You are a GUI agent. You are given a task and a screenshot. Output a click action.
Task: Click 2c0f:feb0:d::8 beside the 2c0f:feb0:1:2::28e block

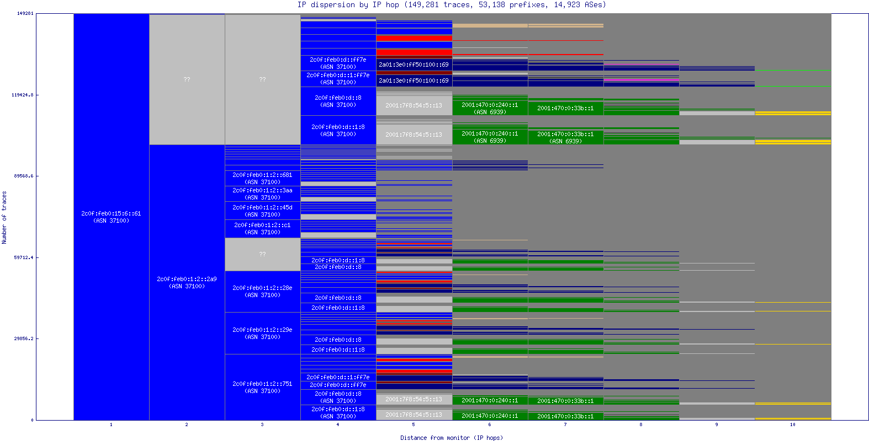pyautogui.click(x=338, y=298)
